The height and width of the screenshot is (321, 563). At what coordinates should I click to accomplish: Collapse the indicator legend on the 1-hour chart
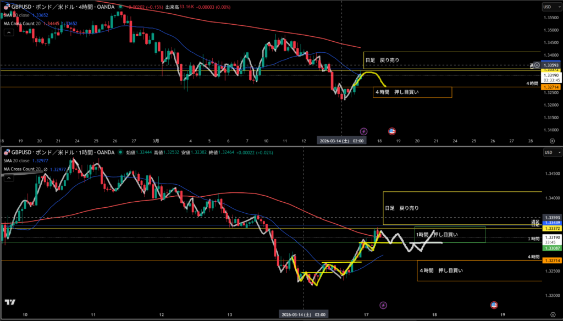pyautogui.click(x=9, y=178)
